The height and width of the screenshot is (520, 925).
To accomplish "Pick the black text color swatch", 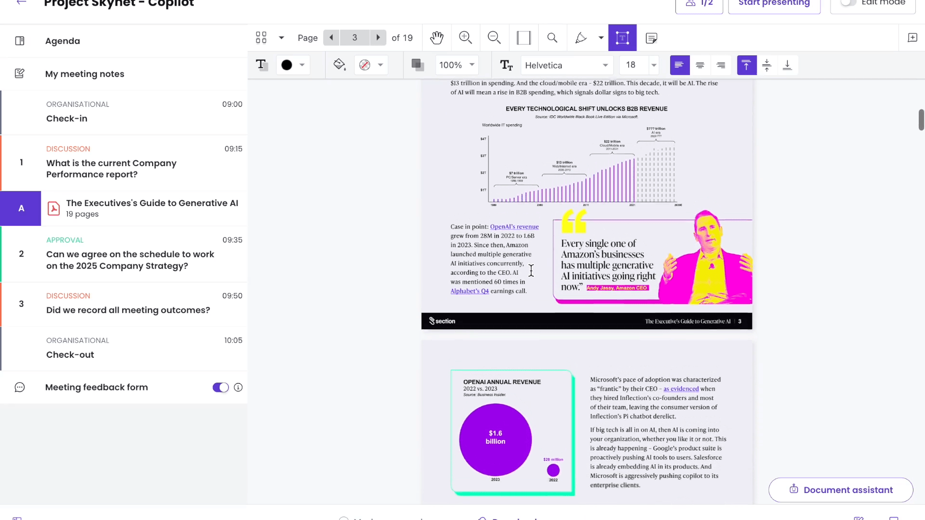I will pos(287,65).
